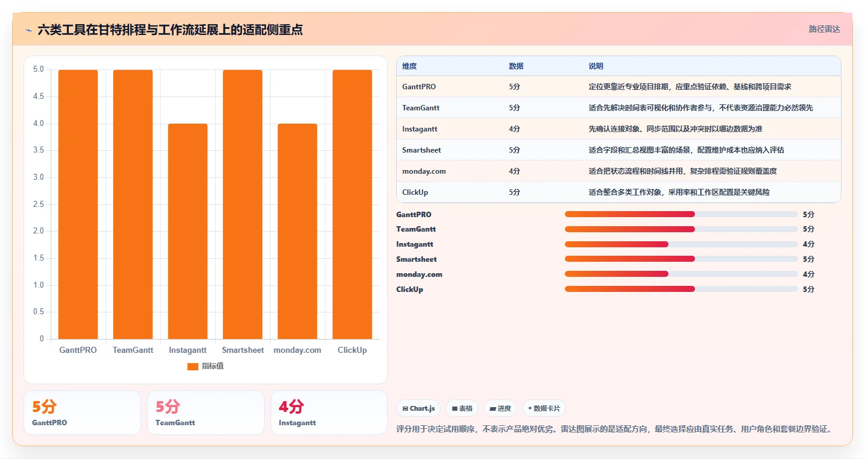The image size is (865, 459).
Task: Click the description starting 定位更靠近专业项目排期
Action: point(690,87)
